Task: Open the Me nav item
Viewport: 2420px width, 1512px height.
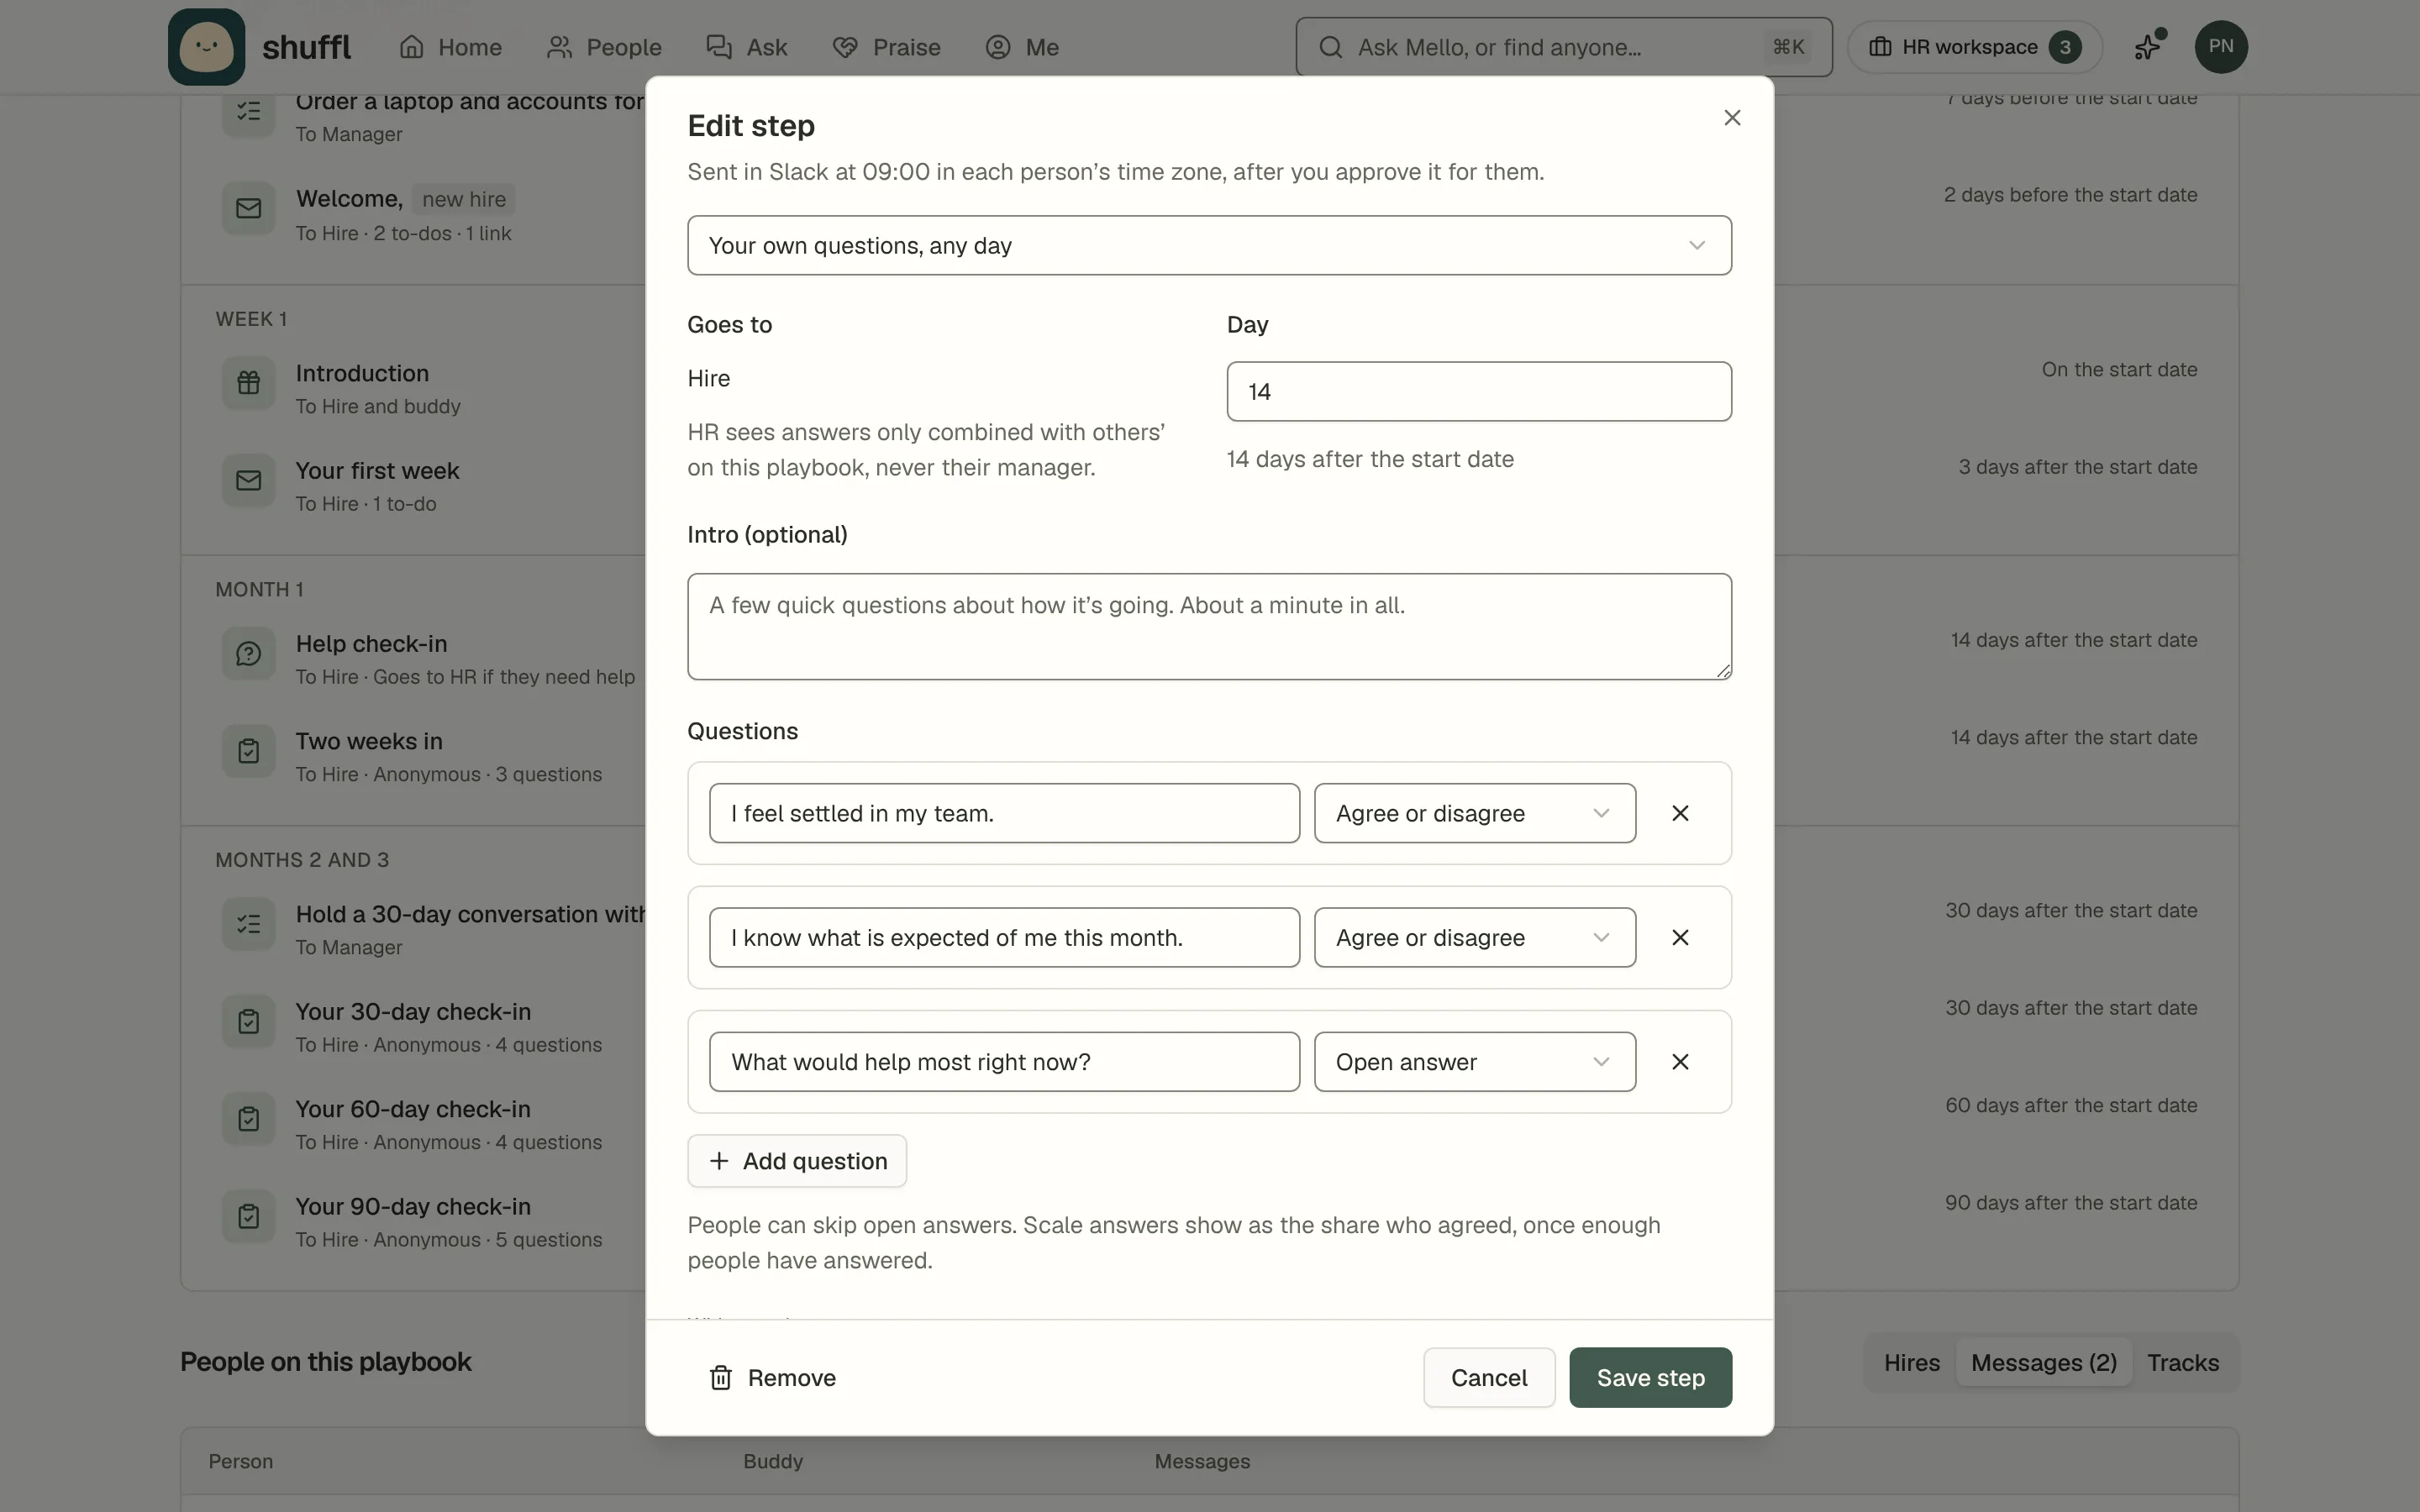Action: (1022, 47)
